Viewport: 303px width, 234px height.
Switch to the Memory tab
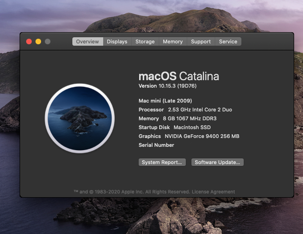173,41
